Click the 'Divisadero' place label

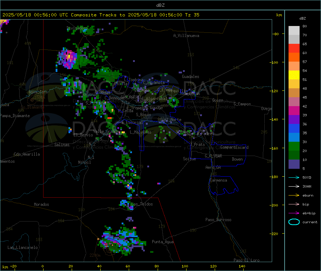click(x=77, y=28)
